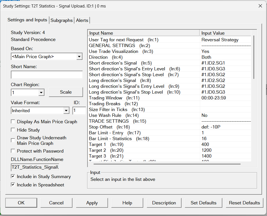Image resolution: width=267 pixels, height=216 pixels.
Task: Enable the Hide Study checkbox
Action: (x=13, y=130)
